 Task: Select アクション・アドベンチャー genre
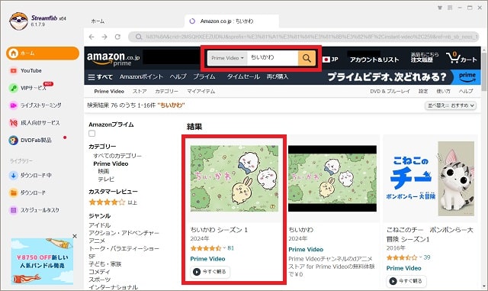pyautogui.click(x=124, y=233)
